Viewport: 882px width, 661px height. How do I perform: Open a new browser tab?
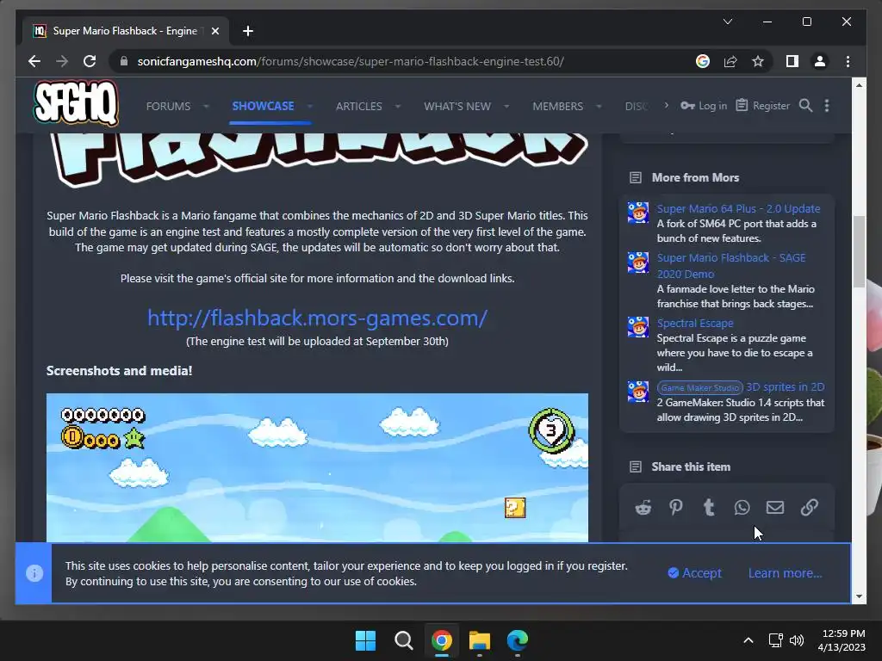tap(247, 31)
